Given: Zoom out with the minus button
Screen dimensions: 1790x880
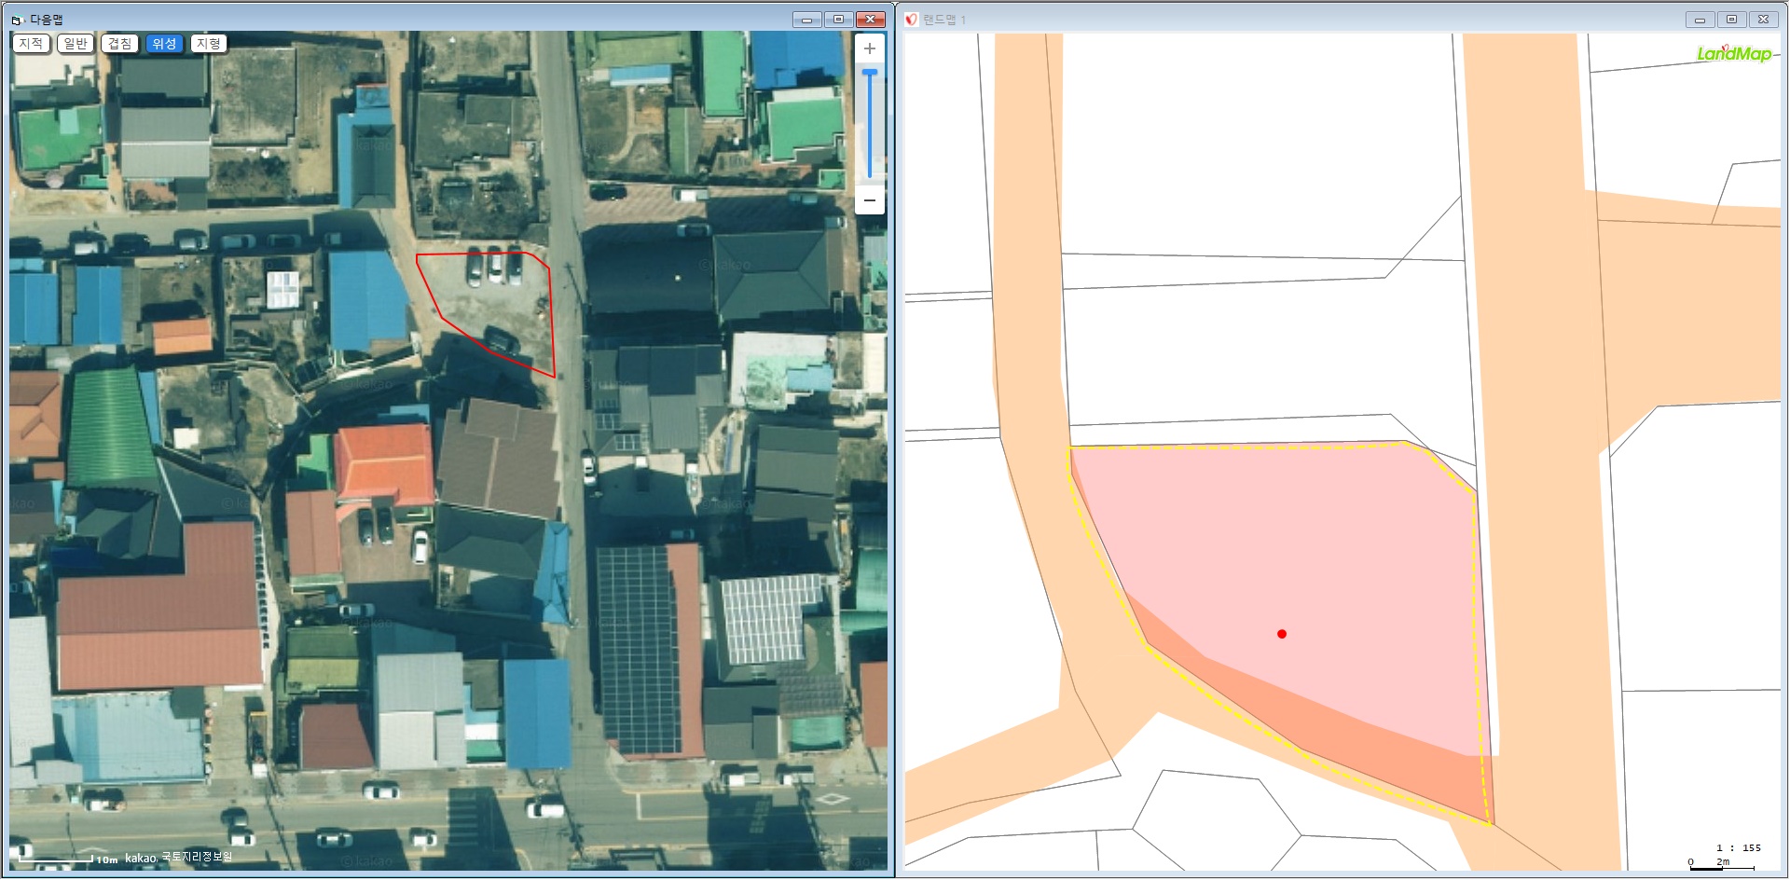Looking at the screenshot, I should point(869,200).
